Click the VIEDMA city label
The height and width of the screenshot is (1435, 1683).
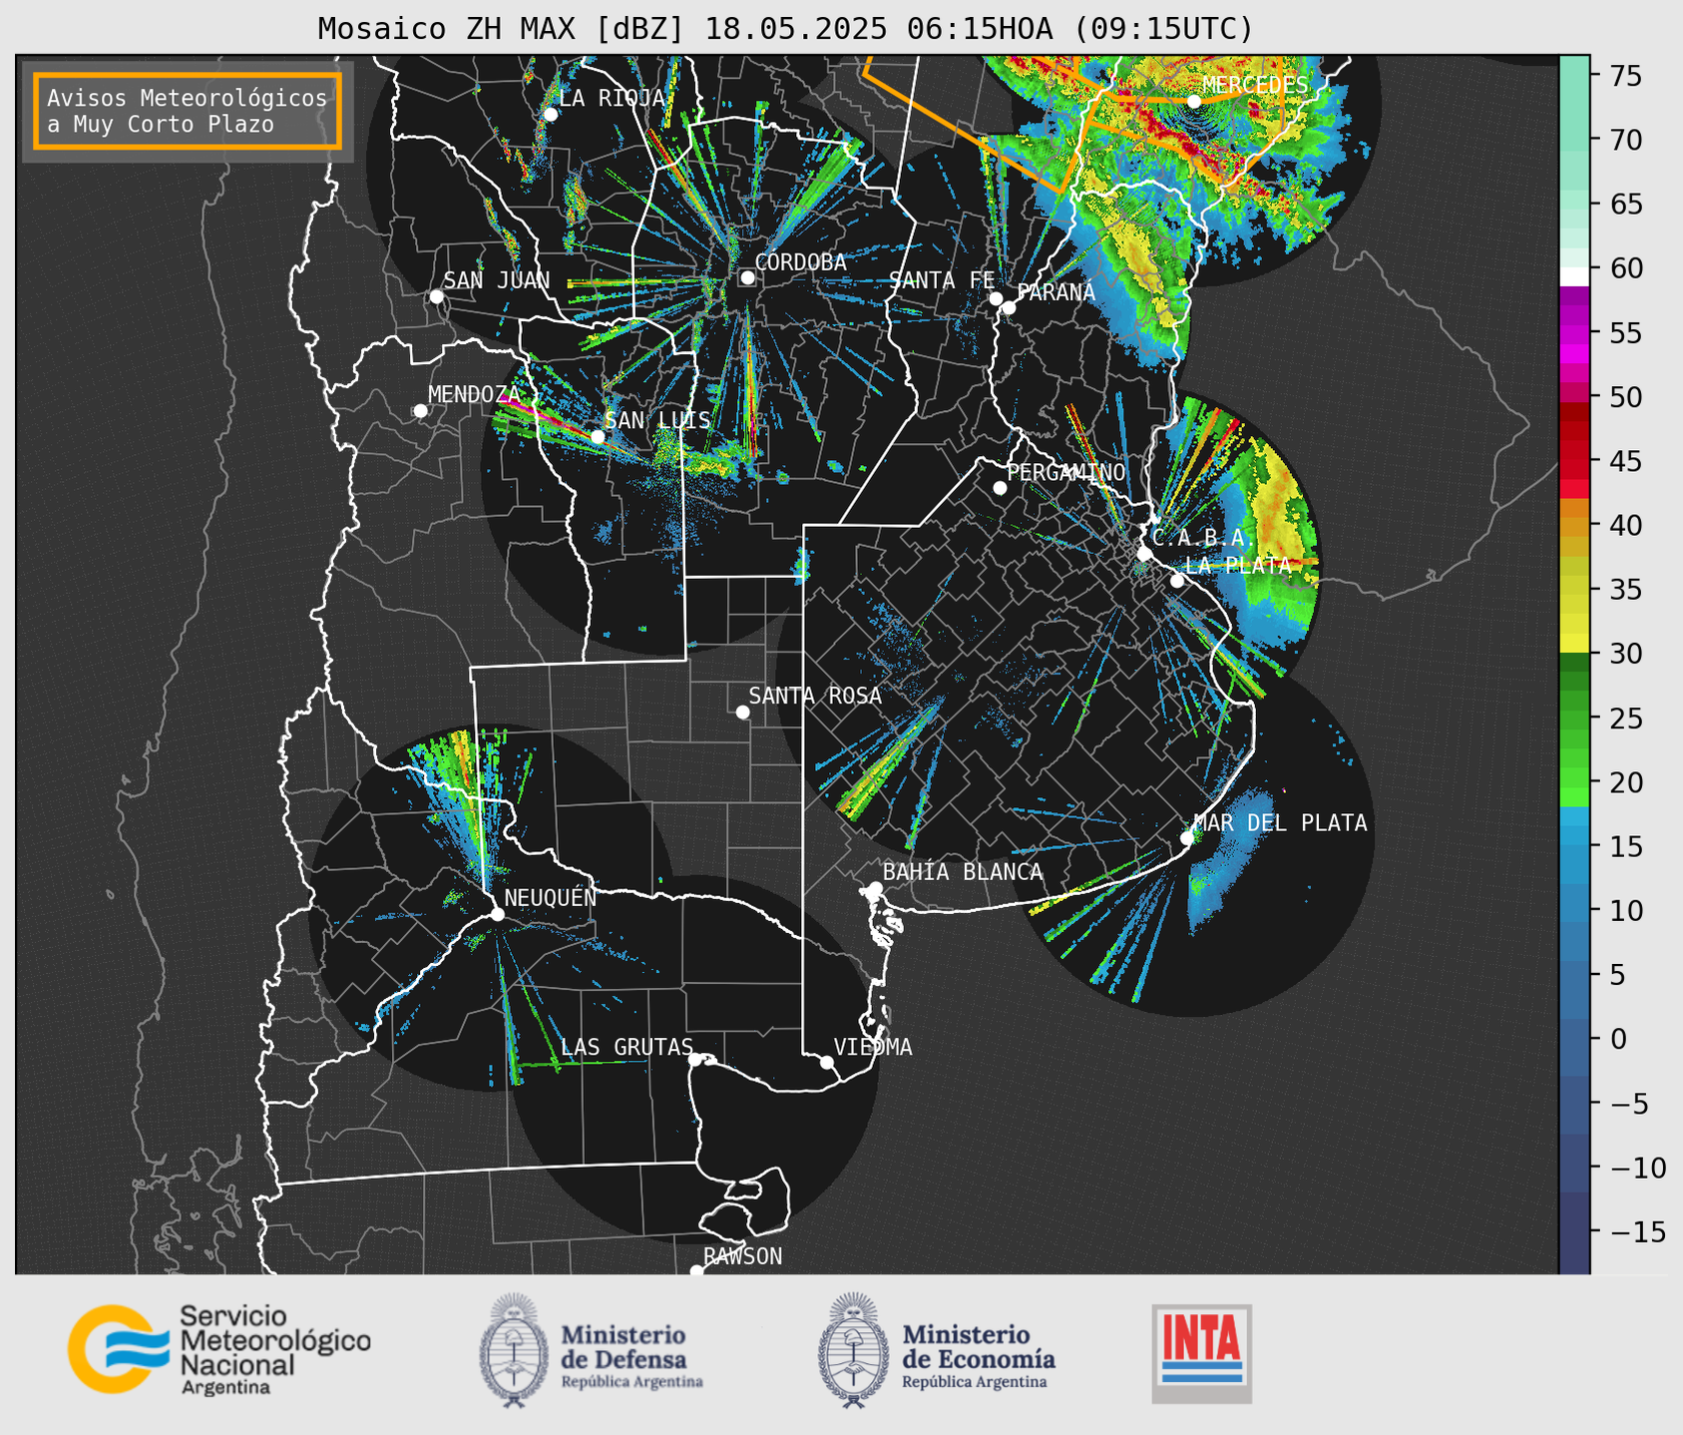(873, 1047)
